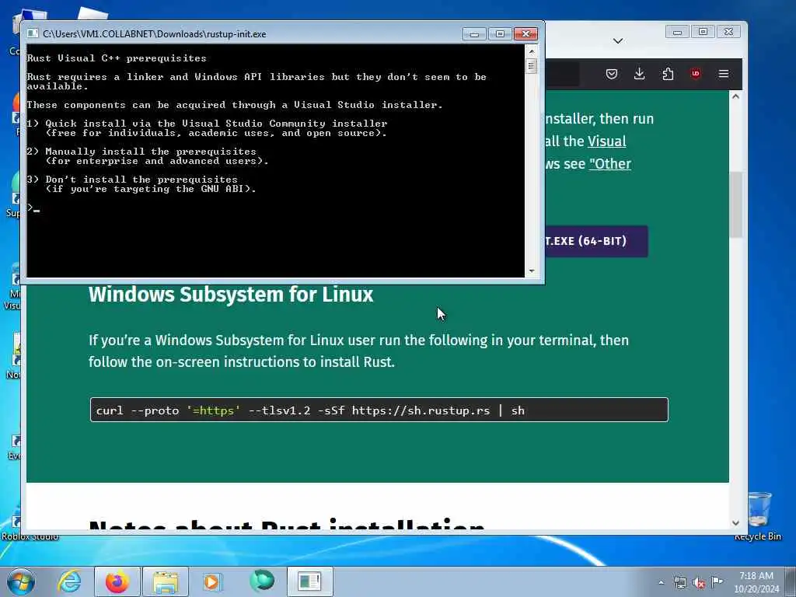
Task: Open Windows Explorer folder in taskbar
Action: 166,581
